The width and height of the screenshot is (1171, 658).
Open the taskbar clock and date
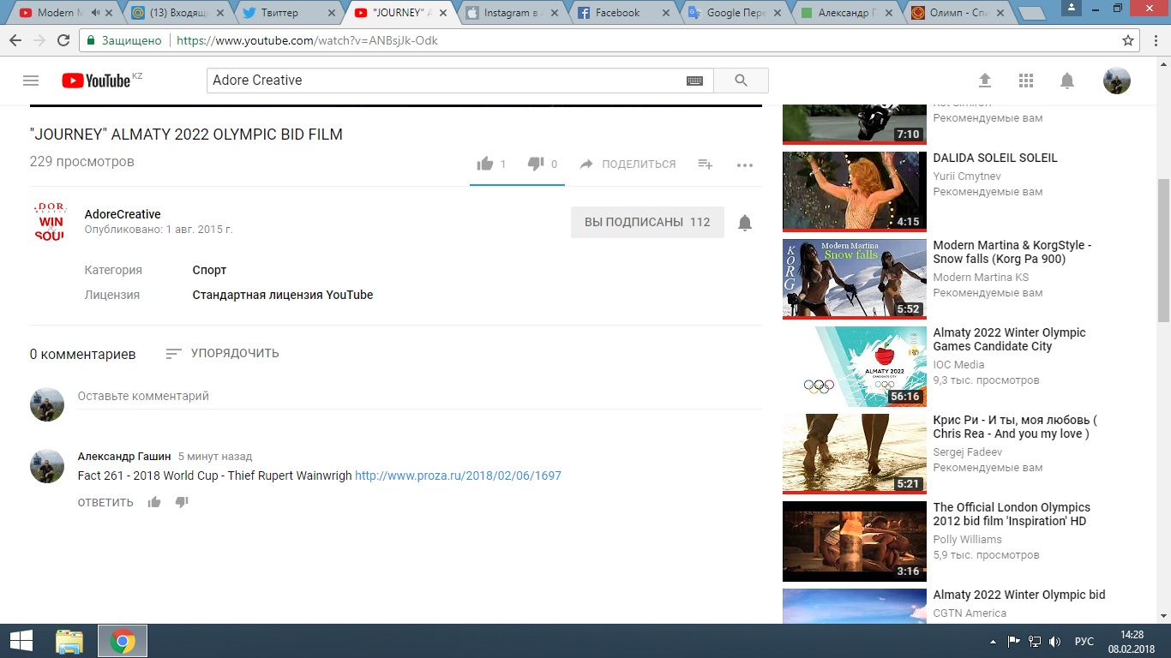click(x=1132, y=641)
